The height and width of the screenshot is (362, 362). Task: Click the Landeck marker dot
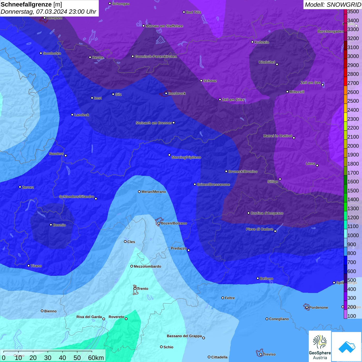click(x=72, y=115)
